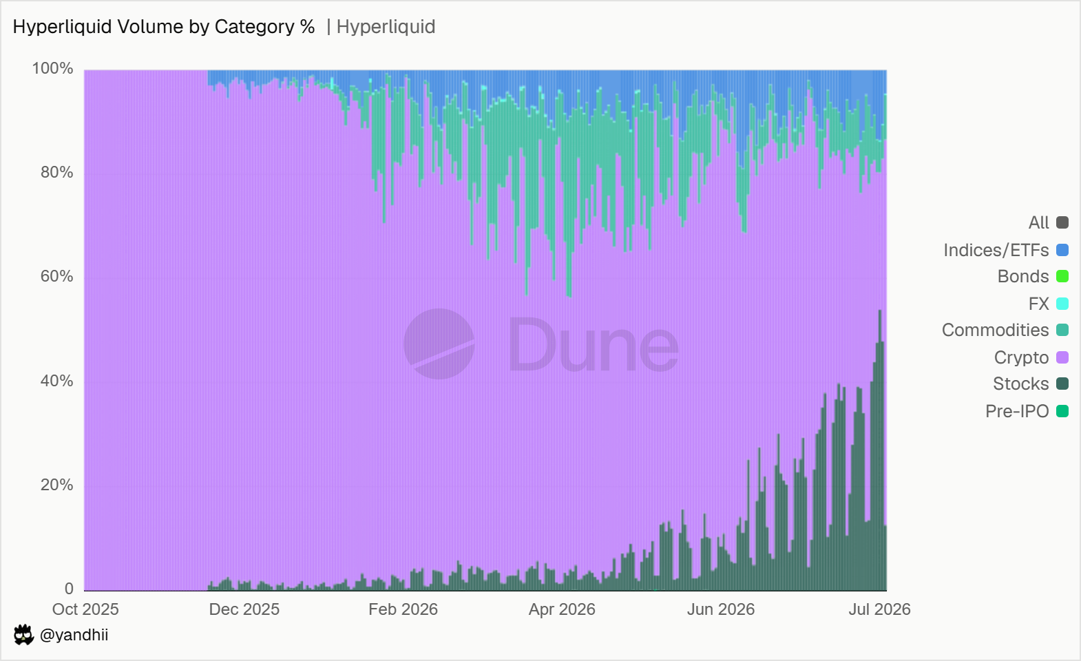Select the Commodities legend label
This screenshot has height=661, width=1081.
pyautogui.click(x=995, y=330)
